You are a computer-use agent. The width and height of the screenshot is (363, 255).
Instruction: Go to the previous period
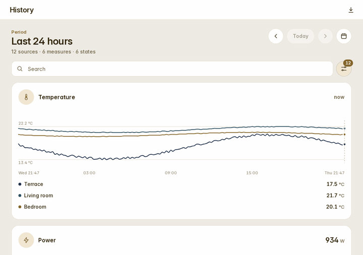coord(276,36)
